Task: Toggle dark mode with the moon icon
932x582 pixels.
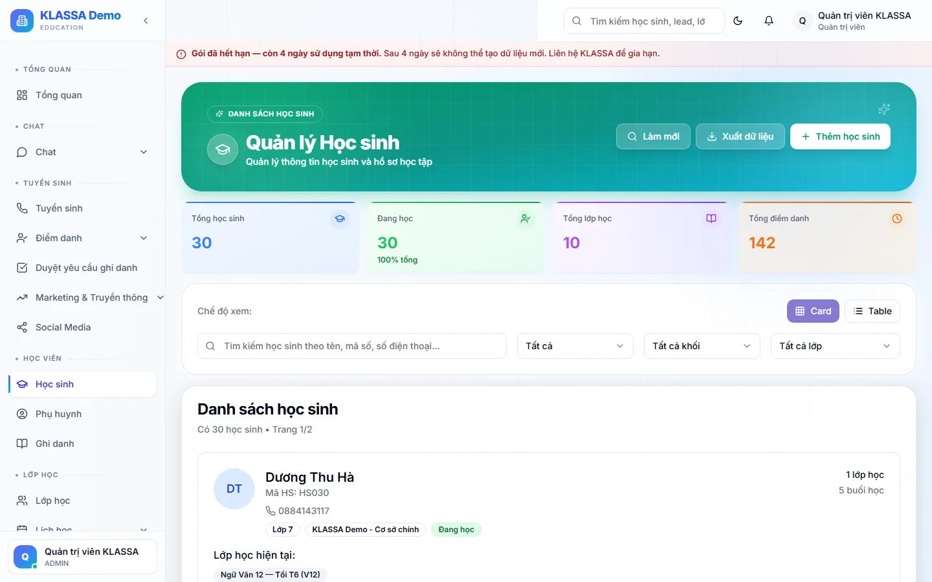Action: pyautogui.click(x=738, y=21)
